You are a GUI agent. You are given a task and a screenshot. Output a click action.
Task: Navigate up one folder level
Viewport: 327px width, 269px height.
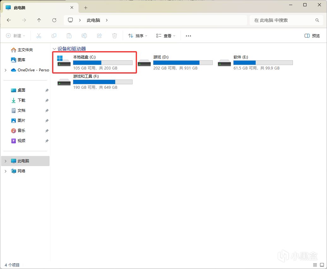pos(39,20)
